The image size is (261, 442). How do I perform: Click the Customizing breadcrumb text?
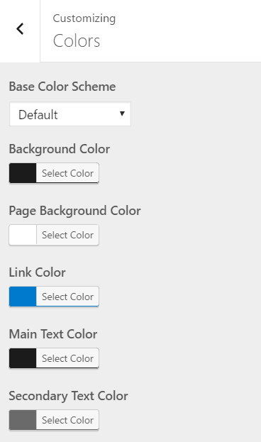tap(84, 19)
